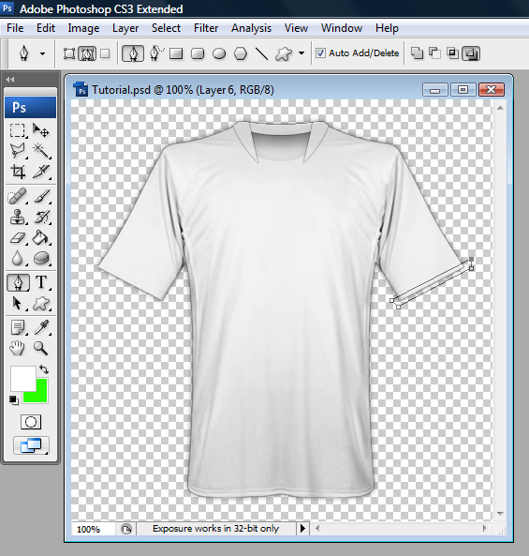Viewport: 529px width, 556px height.
Task: Open the Filter menu
Action: [206, 28]
